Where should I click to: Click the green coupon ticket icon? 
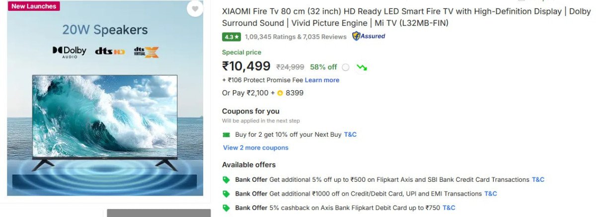pos(226,135)
